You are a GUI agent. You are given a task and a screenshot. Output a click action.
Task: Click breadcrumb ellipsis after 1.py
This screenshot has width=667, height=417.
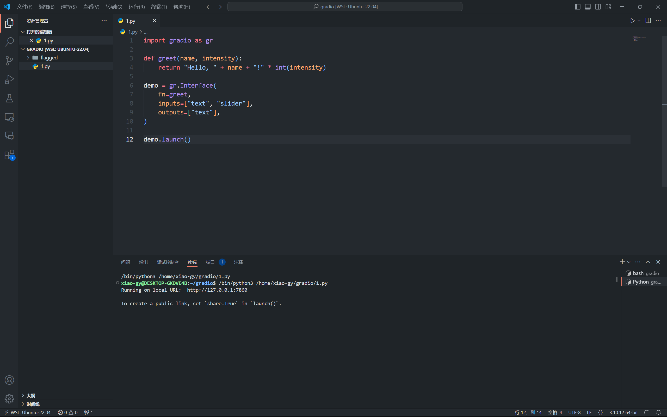146,32
